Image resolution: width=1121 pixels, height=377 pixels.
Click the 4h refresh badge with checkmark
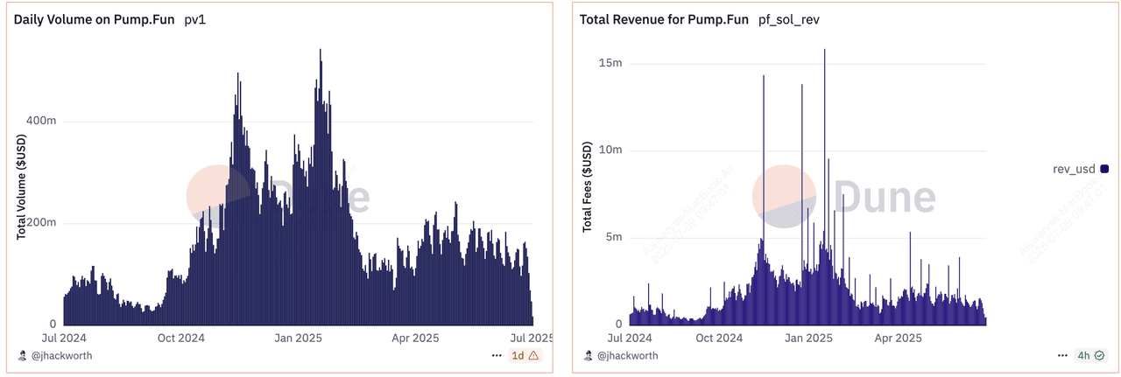pos(1091,356)
